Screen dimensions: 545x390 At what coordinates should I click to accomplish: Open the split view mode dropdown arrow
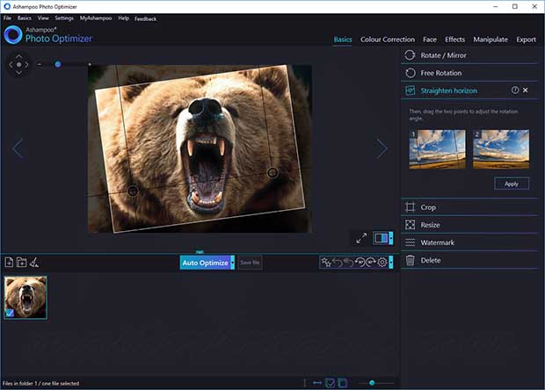(x=391, y=238)
